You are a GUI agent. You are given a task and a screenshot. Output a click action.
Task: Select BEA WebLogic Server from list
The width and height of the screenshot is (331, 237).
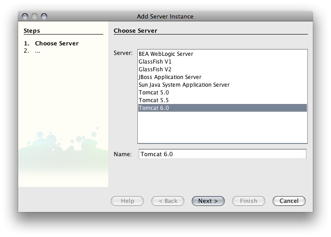222,54
